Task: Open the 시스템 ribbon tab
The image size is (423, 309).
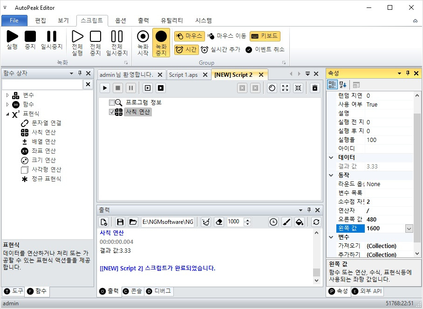Action: pyautogui.click(x=204, y=20)
